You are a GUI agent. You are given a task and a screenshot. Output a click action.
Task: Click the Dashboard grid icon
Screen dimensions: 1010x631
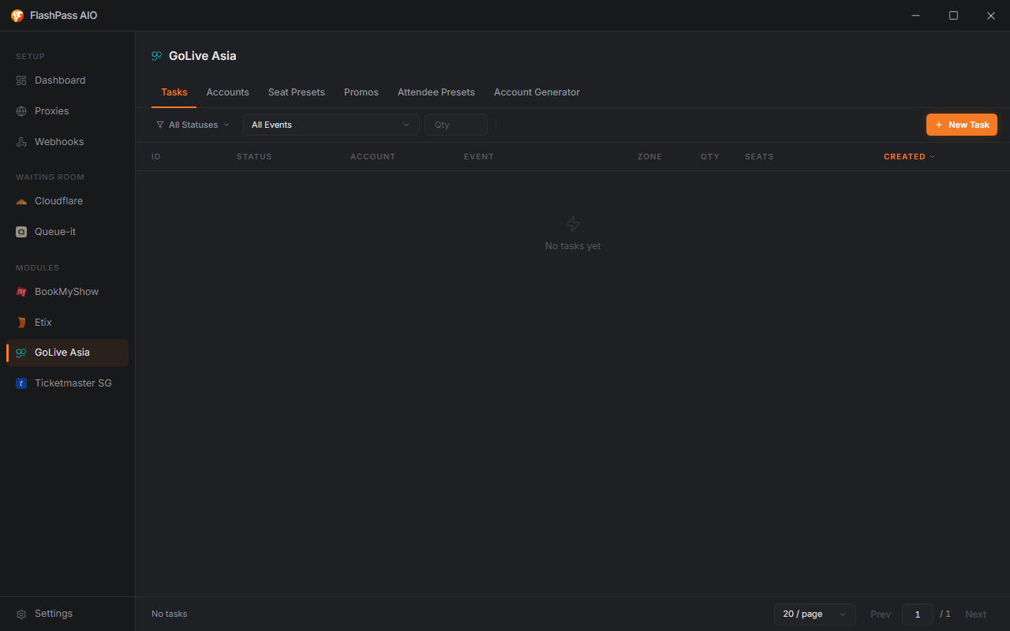click(21, 80)
